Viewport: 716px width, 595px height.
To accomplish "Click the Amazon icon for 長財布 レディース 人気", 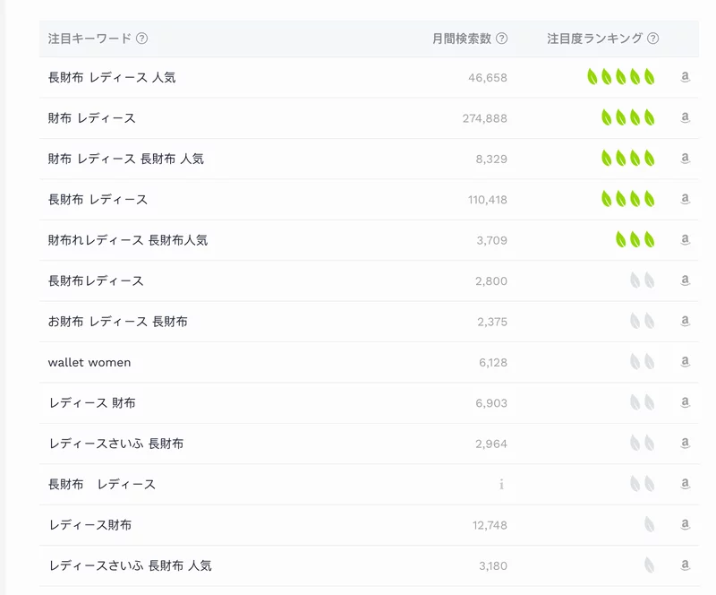I will pos(686,77).
